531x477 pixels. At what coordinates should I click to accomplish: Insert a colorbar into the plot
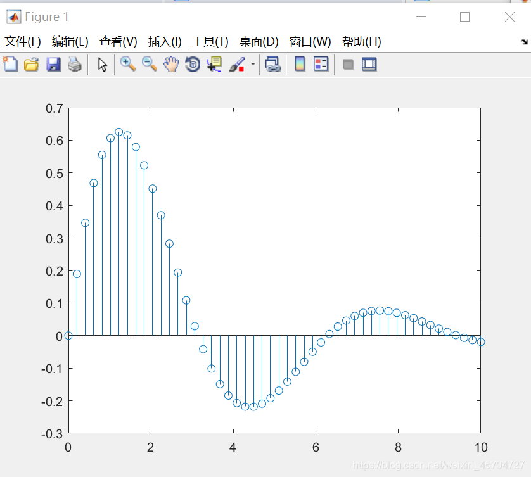pos(299,64)
